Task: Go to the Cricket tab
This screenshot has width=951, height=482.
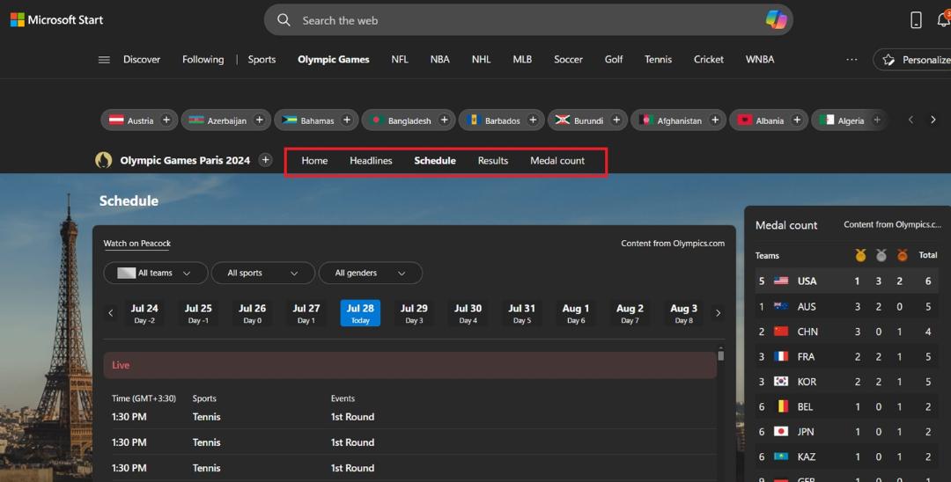Action: point(708,59)
